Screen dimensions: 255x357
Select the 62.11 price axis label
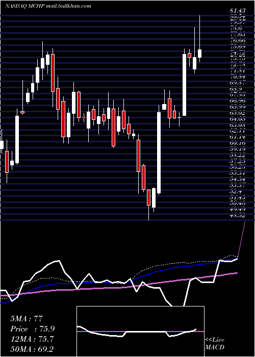click(x=238, y=131)
